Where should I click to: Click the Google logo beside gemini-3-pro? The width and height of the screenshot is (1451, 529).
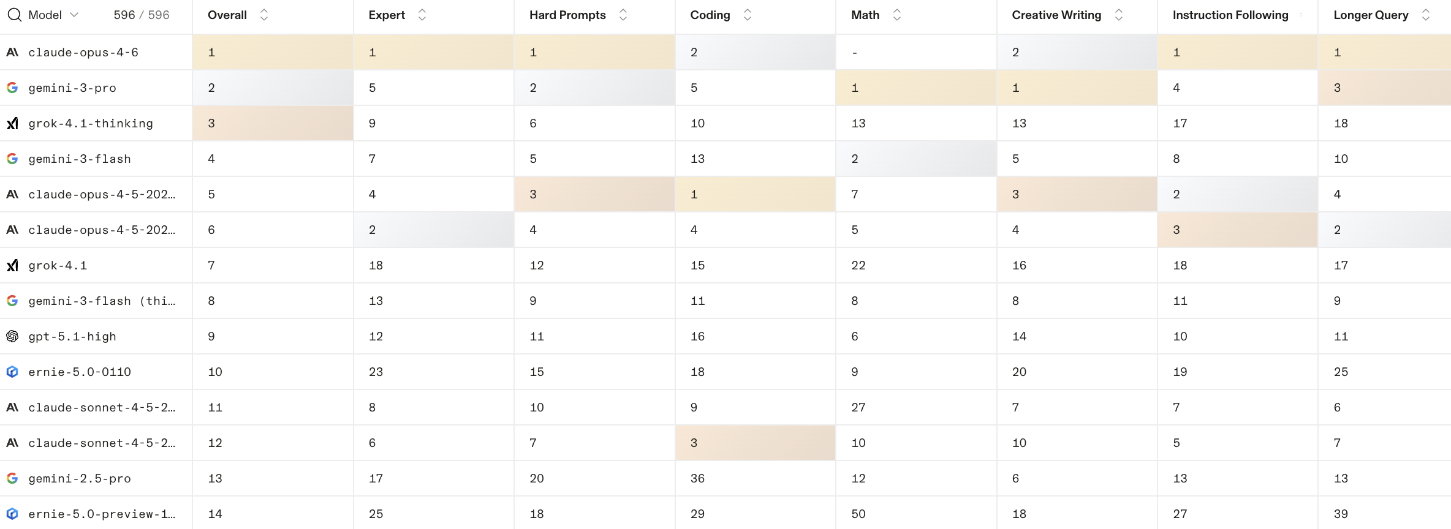coord(12,88)
